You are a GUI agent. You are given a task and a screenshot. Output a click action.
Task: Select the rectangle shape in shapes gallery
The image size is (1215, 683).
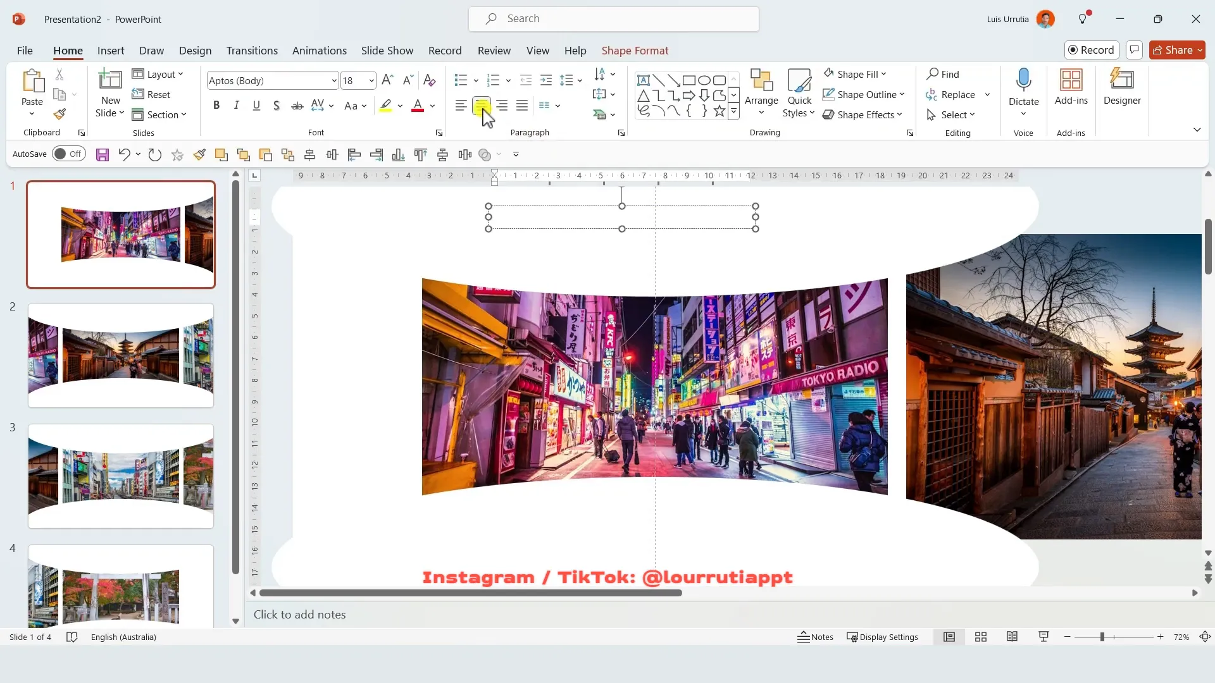pos(689,80)
